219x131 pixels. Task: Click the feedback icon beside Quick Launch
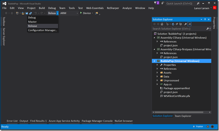163,3
